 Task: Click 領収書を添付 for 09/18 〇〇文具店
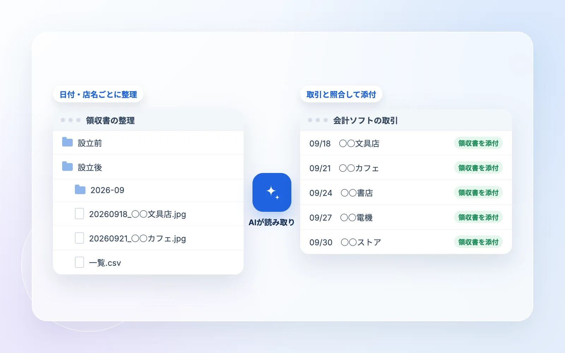(x=478, y=143)
